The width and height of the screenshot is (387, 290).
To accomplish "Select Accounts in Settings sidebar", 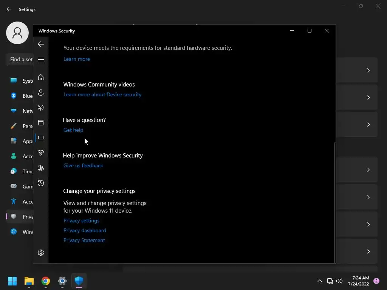I will 20,156.
